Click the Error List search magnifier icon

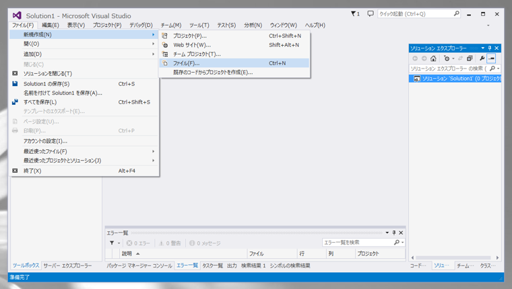click(396, 243)
